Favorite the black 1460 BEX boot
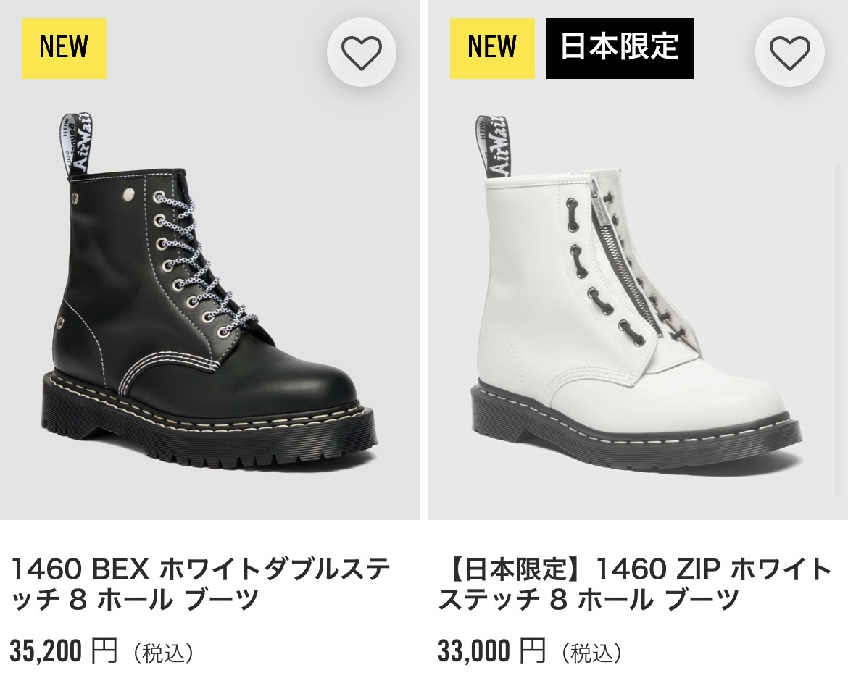848x678 pixels. pos(361,52)
